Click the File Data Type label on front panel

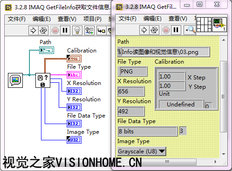click(x=136, y=121)
